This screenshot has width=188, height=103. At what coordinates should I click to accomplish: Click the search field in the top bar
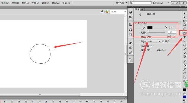[141, 3]
